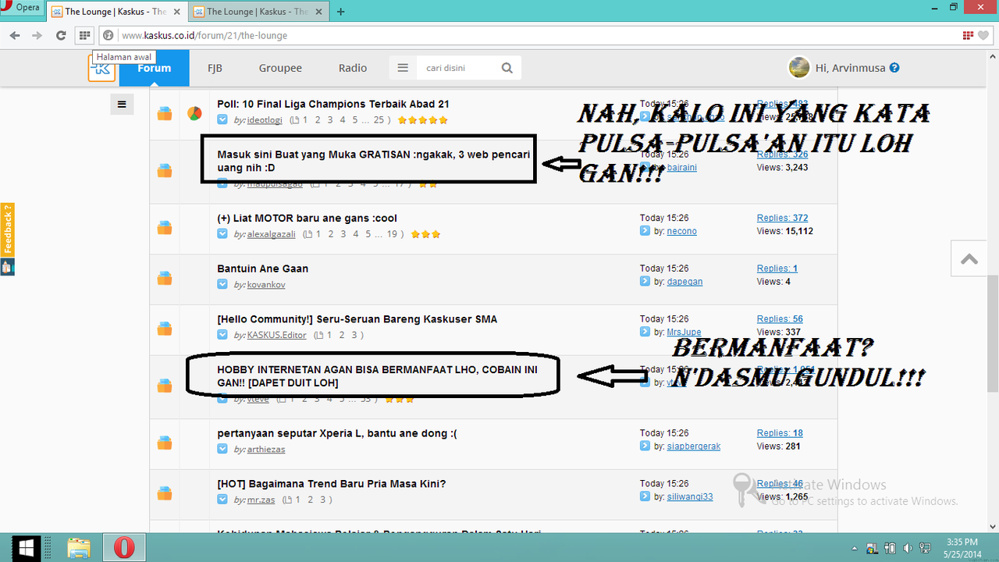This screenshot has width=999, height=562.
Task: Go back using the browser back arrow
Action: pyautogui.click(x=15, y=35)
